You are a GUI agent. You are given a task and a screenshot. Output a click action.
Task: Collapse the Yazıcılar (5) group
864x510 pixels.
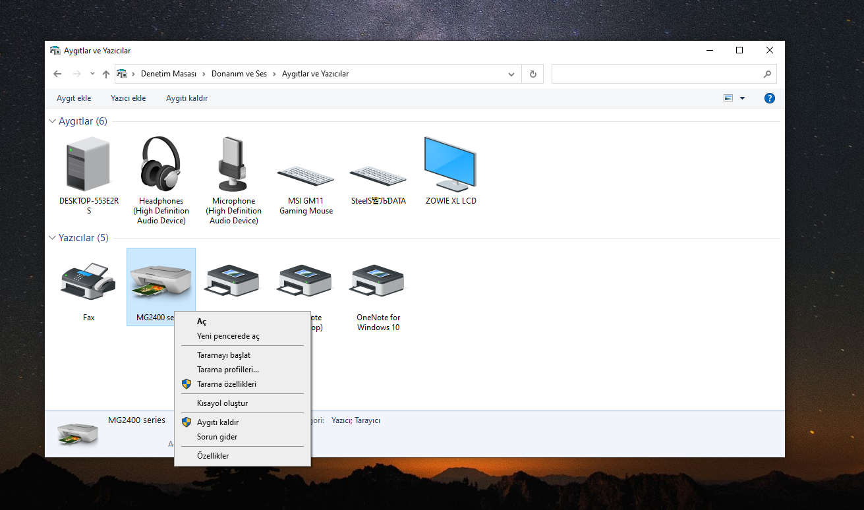[53, 238]
